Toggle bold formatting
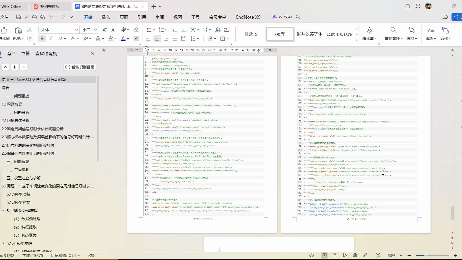The image size is (462, 260). [42, 39]
